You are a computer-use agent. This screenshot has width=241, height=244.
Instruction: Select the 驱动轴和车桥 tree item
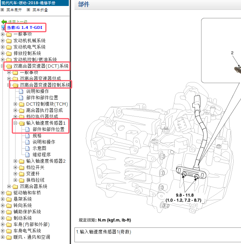click(27, 193)
